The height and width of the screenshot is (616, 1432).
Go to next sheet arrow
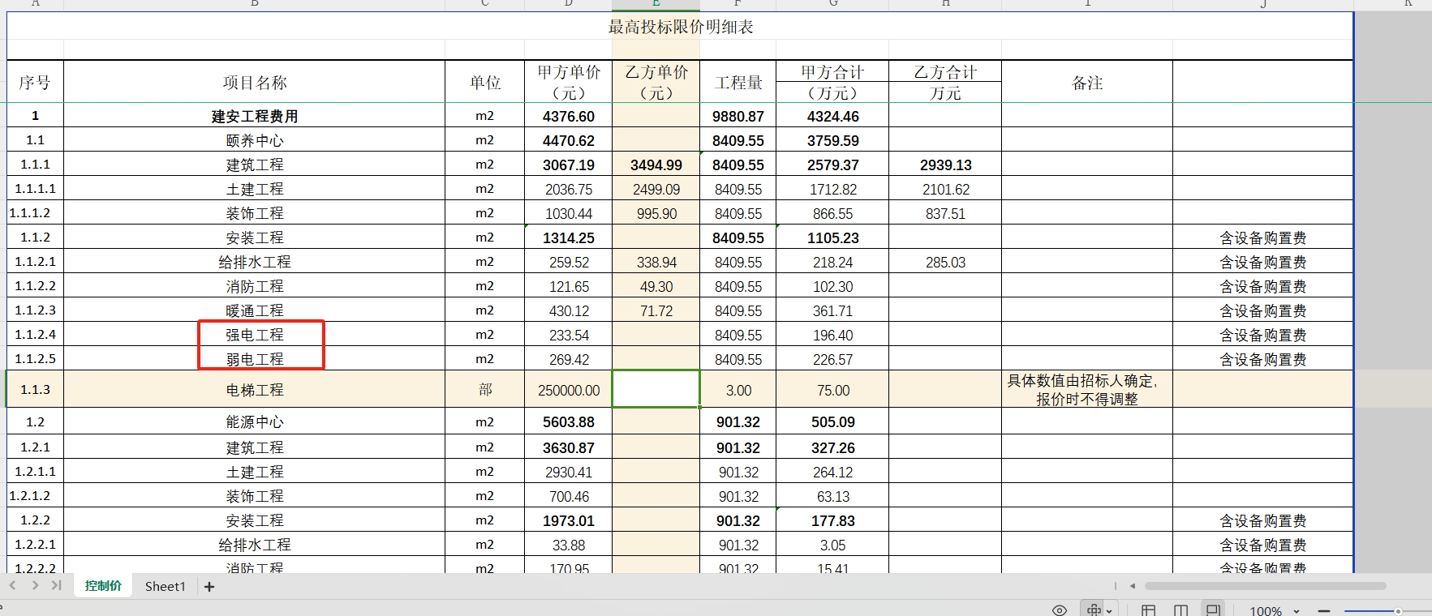pyautogui.click(x=35, y=585)
